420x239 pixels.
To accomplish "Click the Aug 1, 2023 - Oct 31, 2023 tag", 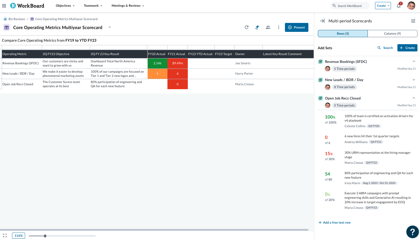I will tap(379, 183).
